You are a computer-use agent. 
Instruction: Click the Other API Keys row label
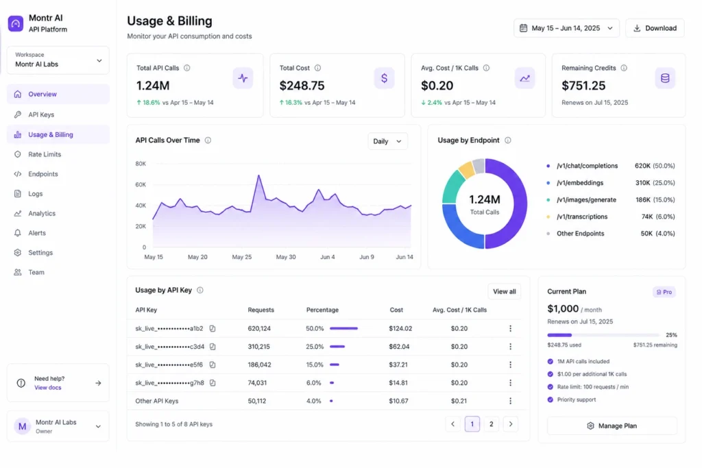pyautogui.click(x=157, y=401)
